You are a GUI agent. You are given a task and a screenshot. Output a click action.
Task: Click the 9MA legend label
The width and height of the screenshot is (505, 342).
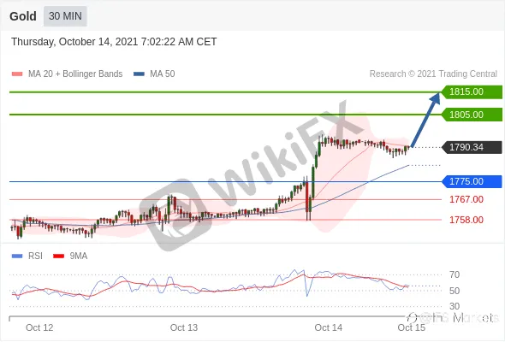(x=79, y=256)
